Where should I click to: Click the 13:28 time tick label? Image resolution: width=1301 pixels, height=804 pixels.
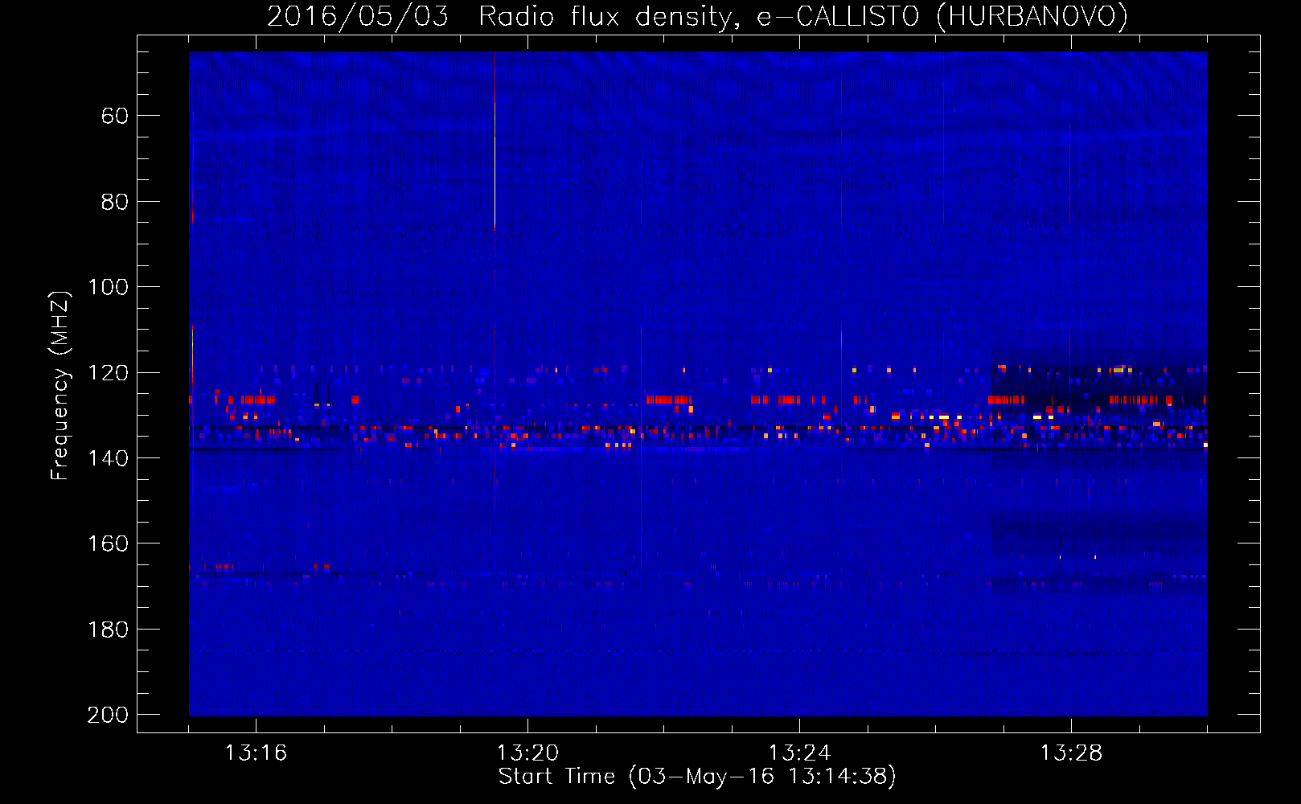1071,753
